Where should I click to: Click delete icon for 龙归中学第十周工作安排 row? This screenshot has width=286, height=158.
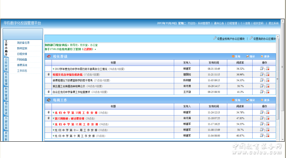[268, 136]
